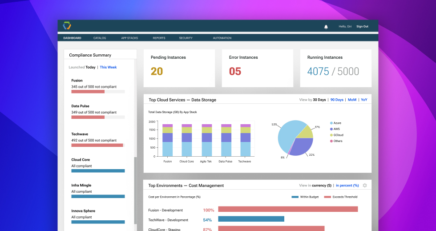Click Techwave compliance progress bar
436x231 pixels.
tap(98, 145)
